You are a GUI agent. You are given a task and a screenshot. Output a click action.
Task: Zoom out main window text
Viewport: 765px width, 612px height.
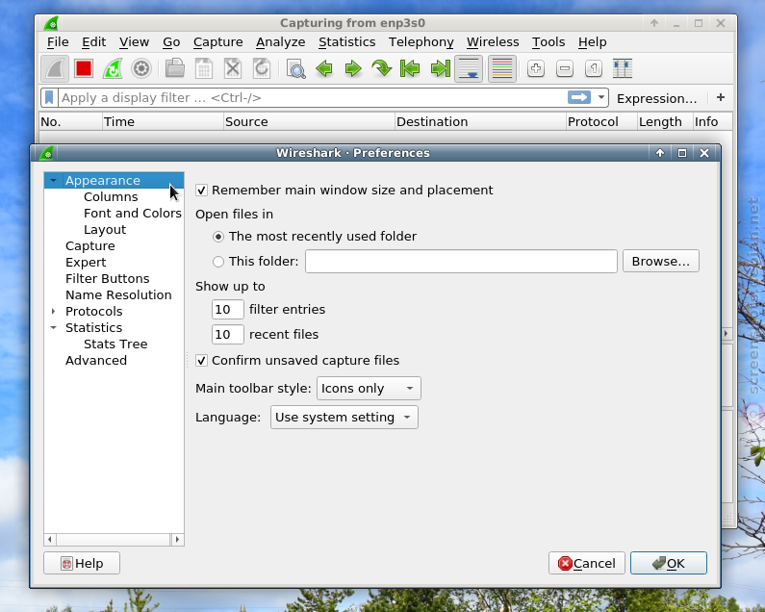(565, 69)
